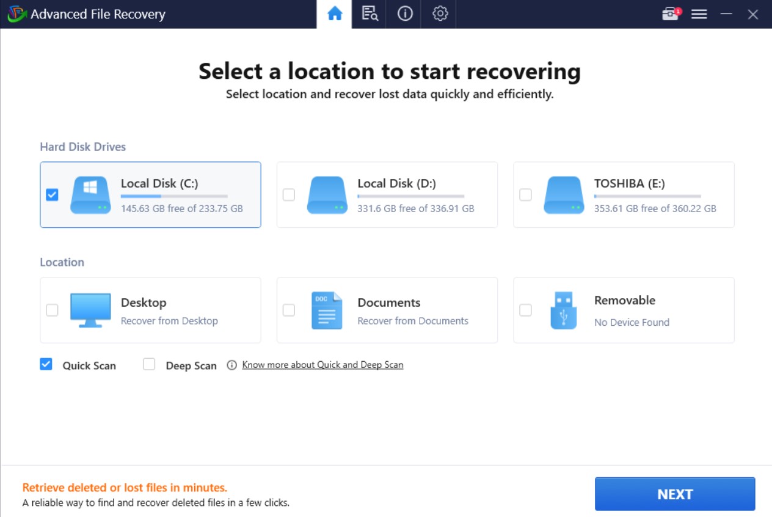Click the TOSHIBA (E:) drive icon
Screen dimensions: 772x517
[564, 195]
